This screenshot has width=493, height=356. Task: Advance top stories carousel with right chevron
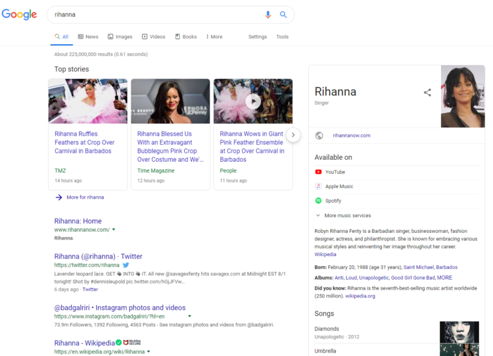(x=293, y=135)
